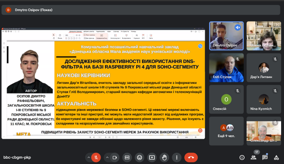Click the Олексій participant tile
Screen dimensions: 284x164
tap(226, 99)
